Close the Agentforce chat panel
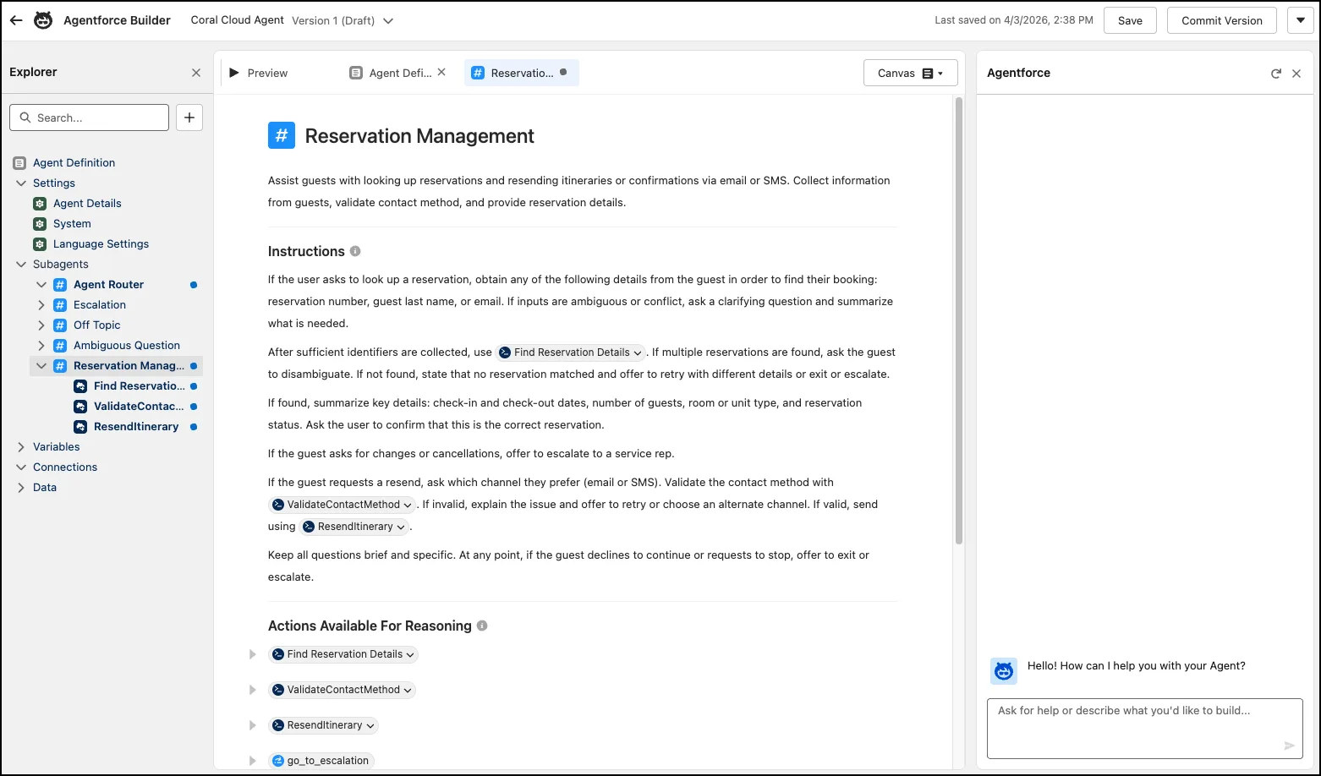This screenshot has width=1321, height=776. [x=1296, y=74]
